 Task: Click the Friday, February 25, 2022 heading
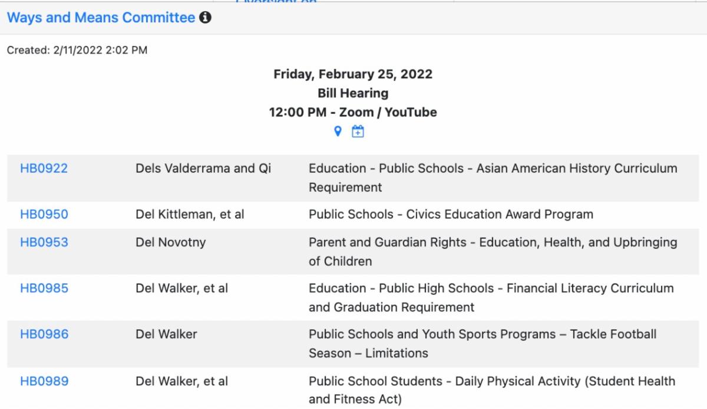[x=353, y=75]
